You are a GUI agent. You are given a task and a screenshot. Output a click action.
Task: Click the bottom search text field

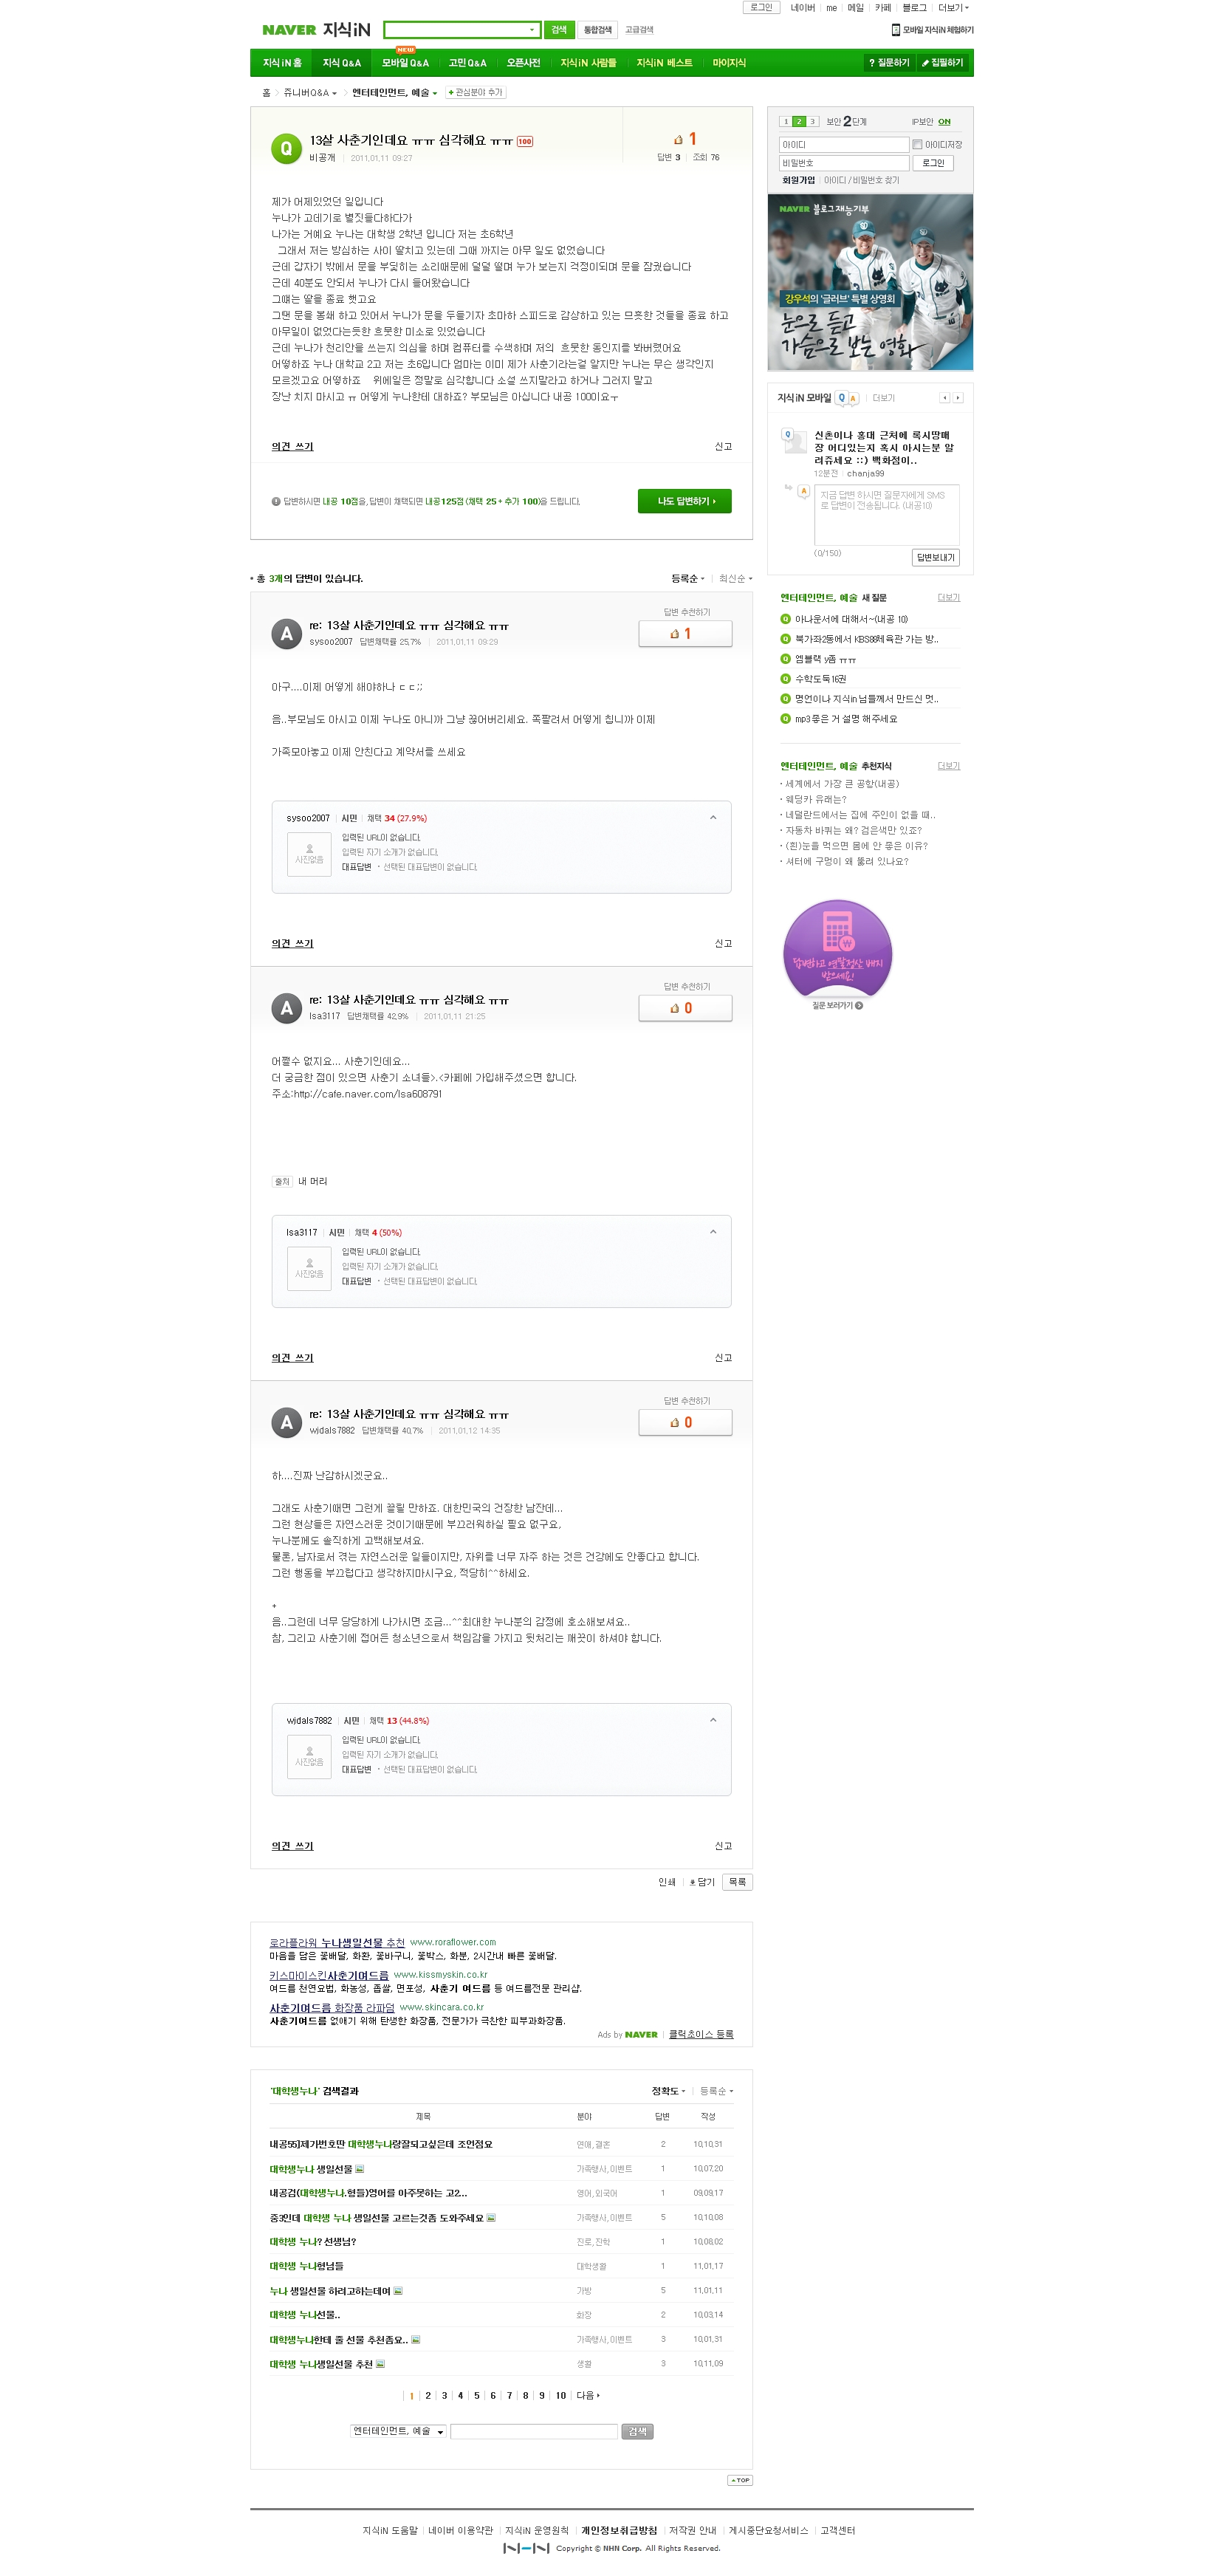point(533,2432)
